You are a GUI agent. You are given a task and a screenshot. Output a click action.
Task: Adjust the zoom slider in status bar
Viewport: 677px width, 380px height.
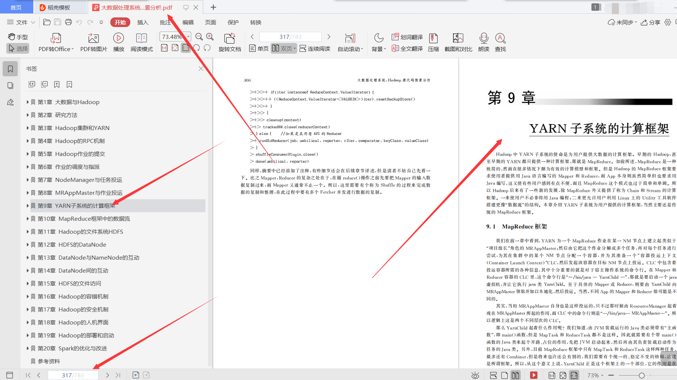[x=641, y=375]
